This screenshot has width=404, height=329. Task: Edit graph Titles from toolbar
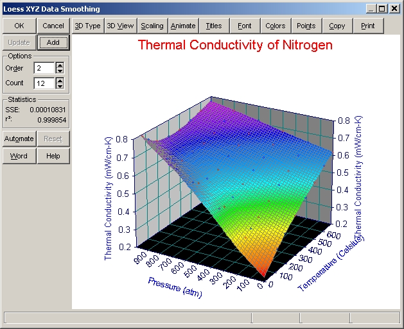point(214,26)
